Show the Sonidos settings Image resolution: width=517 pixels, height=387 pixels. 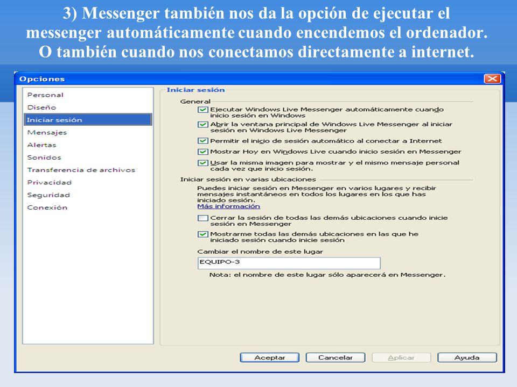[x=44, y=157]
